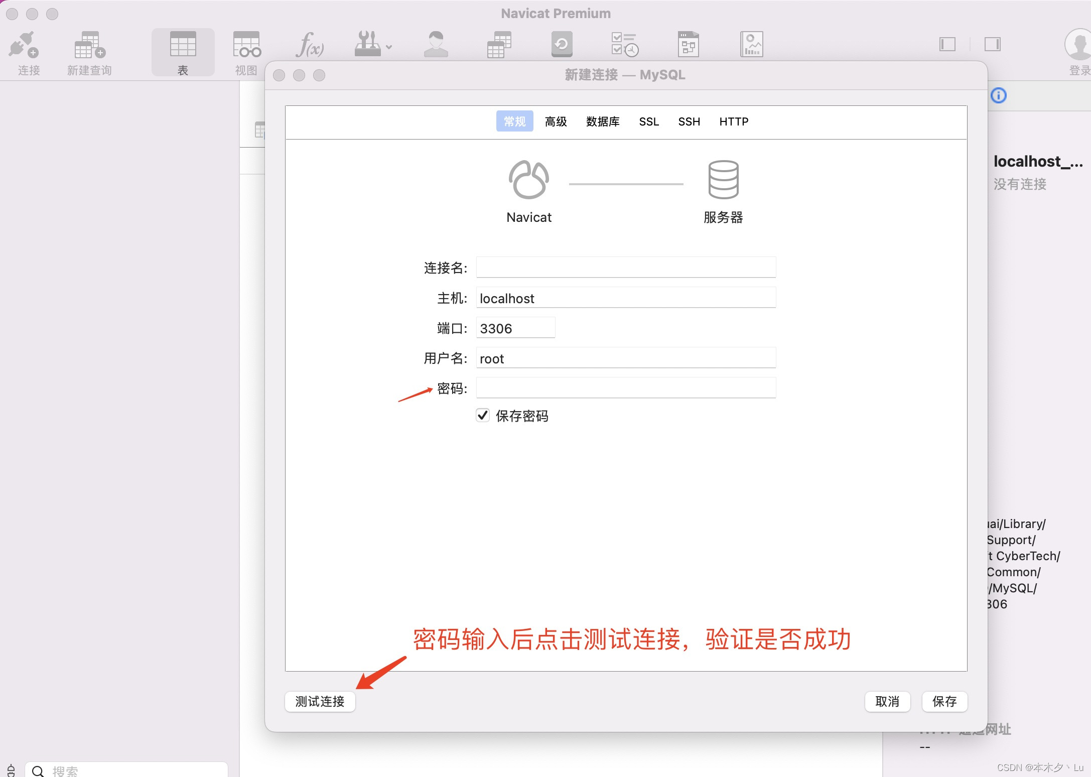Open the backup toolbar icon

click(x=562, y=45)
